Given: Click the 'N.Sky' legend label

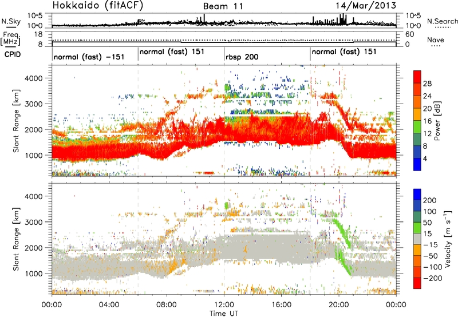Looking at the screenshot, I should point(11,21).
